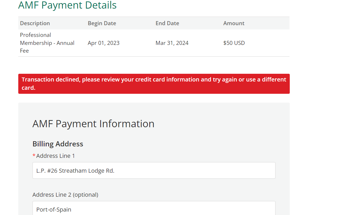This screenshot has height=215, width=340.
Task: Focus the Address Line 2 field containing Port-of-Spain
Action: 154,209
